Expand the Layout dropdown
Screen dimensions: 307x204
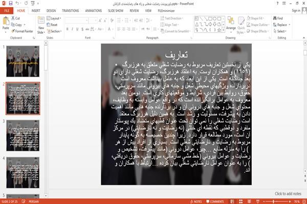point(54,18)
